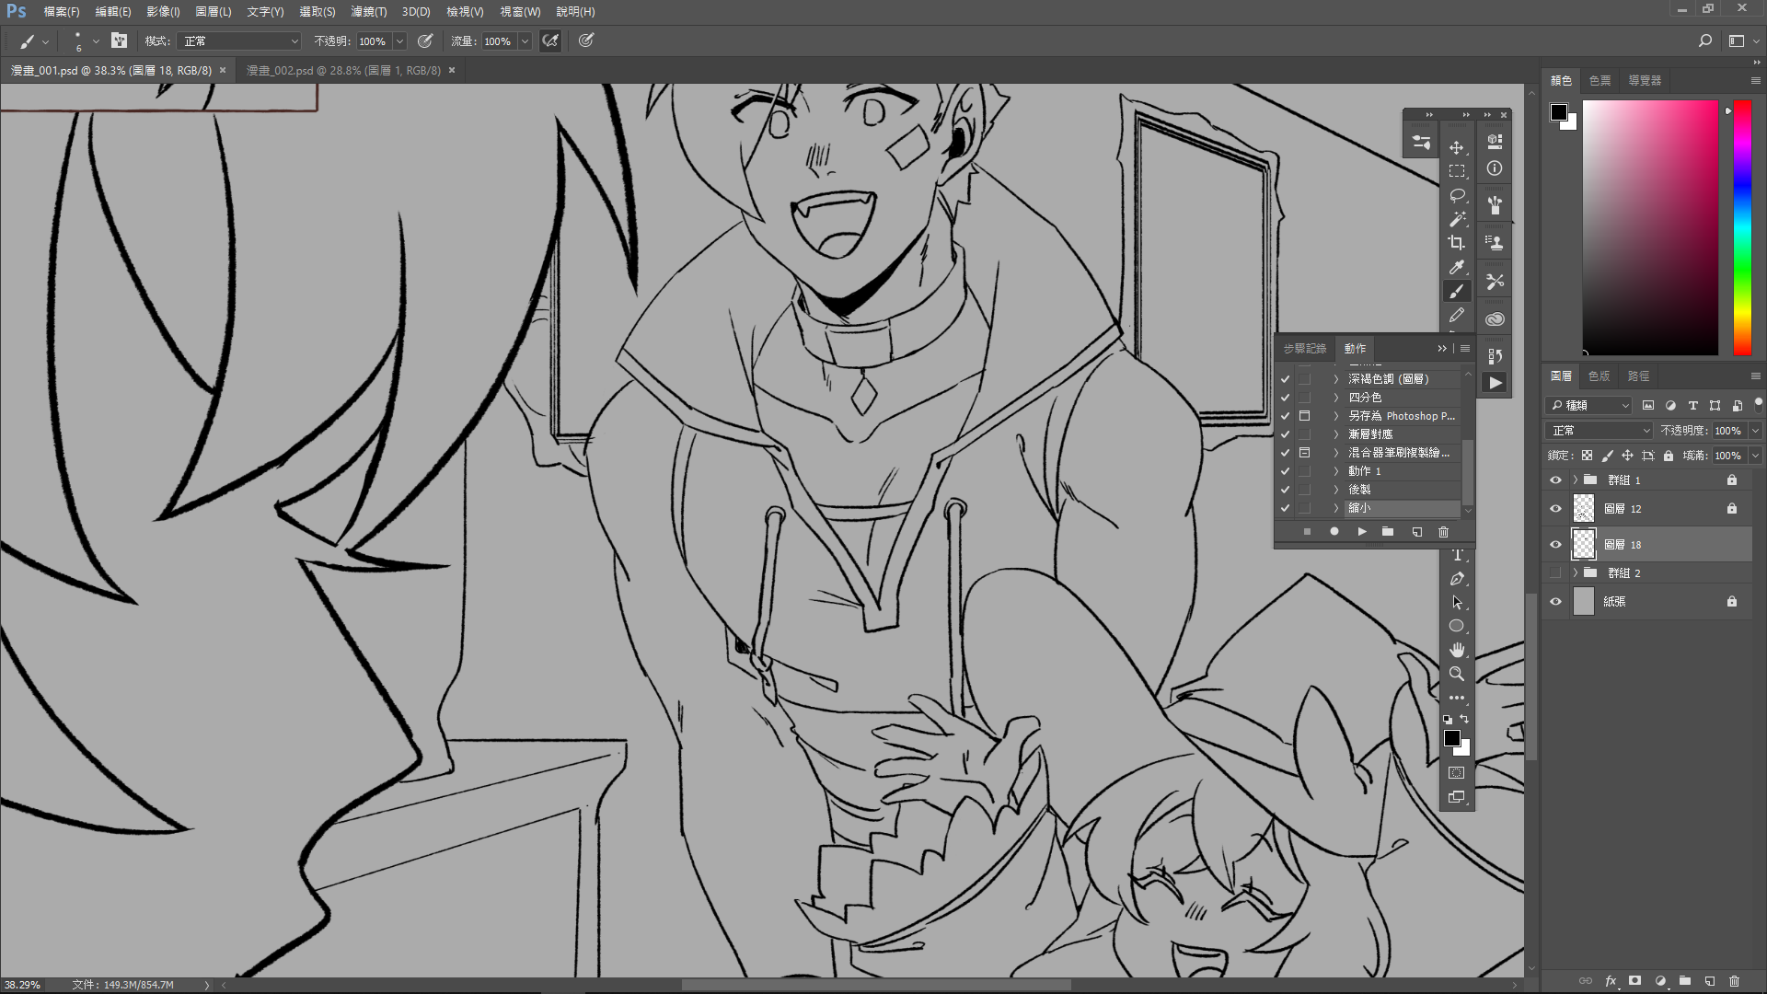Click the Pen tool icon

[x=1456, y=579]
